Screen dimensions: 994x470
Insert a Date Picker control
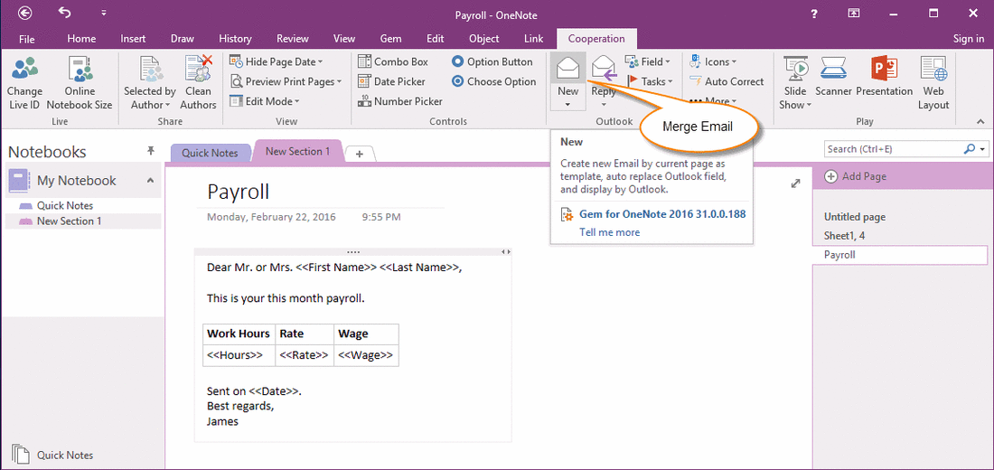[x=391, y=81]
